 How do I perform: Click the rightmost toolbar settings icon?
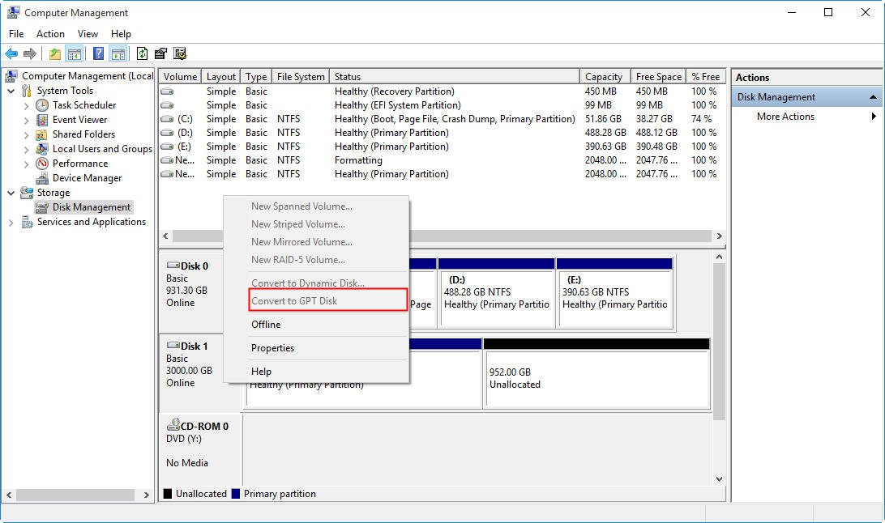click(180, 53)
